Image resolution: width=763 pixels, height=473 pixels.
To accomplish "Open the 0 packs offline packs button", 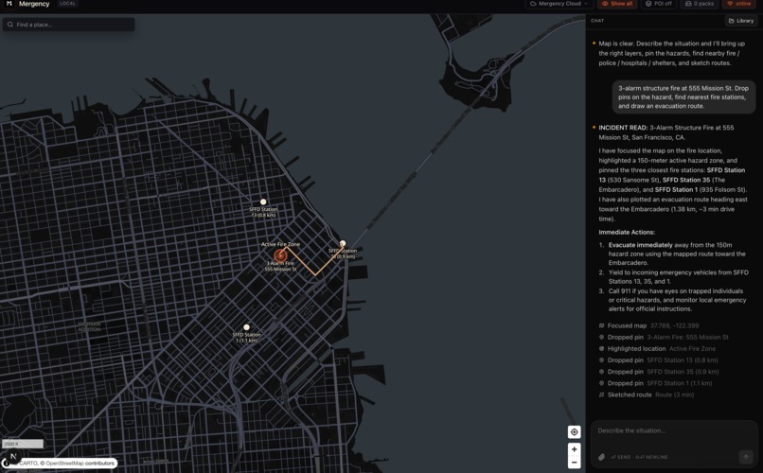I will click(700, 4).
